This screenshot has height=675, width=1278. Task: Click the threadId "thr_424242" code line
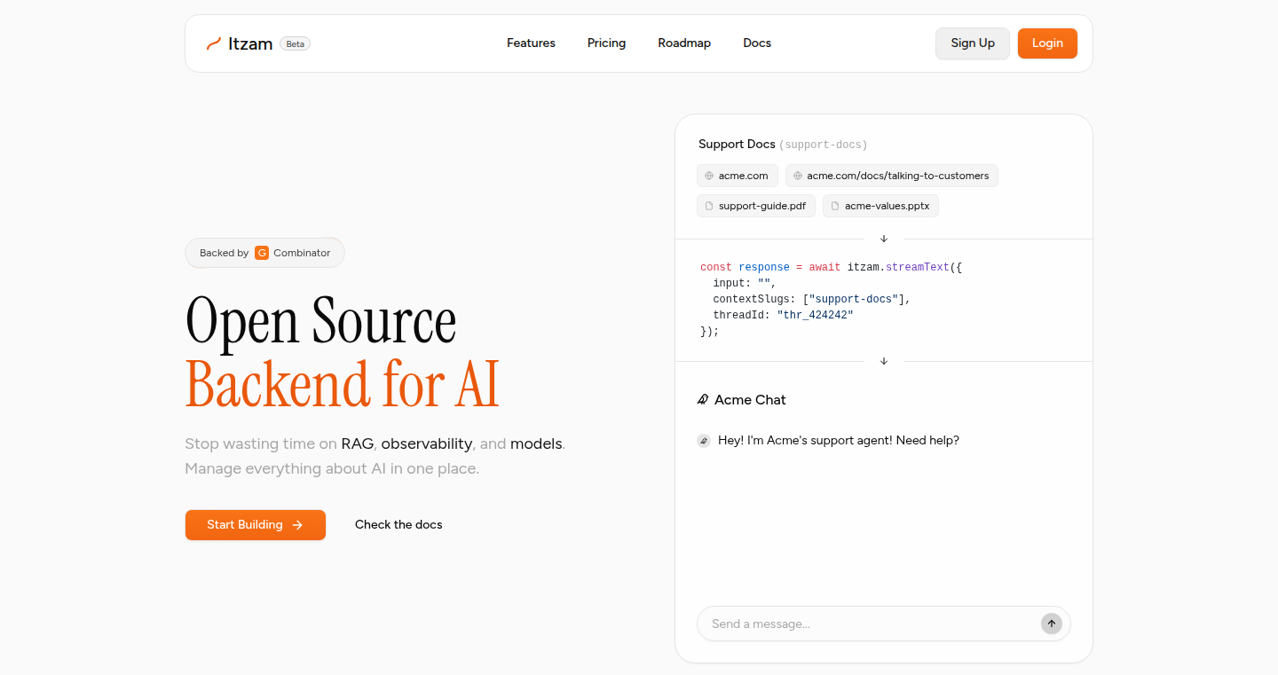coord(783,315)
